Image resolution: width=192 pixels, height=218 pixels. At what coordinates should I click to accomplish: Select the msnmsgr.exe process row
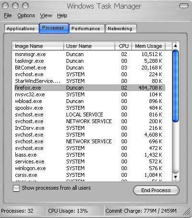click(x=90, y=54)
